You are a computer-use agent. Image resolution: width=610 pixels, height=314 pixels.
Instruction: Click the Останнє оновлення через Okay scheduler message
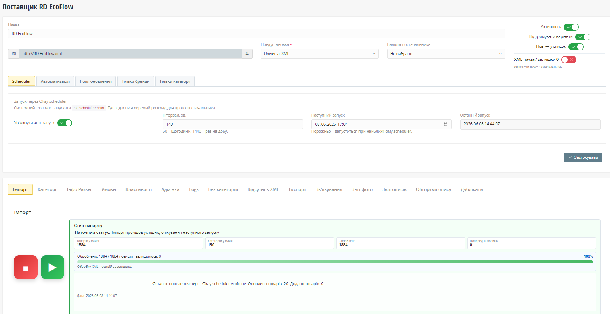click(x=238, y=284)
